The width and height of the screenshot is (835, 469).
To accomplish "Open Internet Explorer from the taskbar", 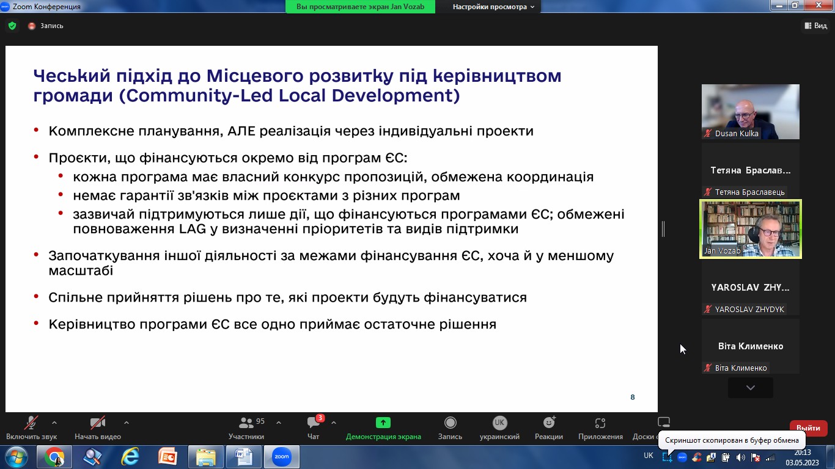I will click(x=130, y=457).
